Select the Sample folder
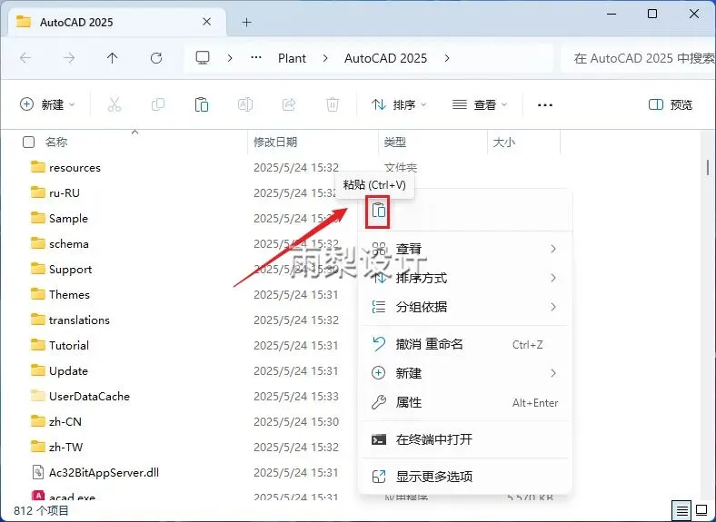This screenshot has height=522, width=716. (x=68, y=218)
